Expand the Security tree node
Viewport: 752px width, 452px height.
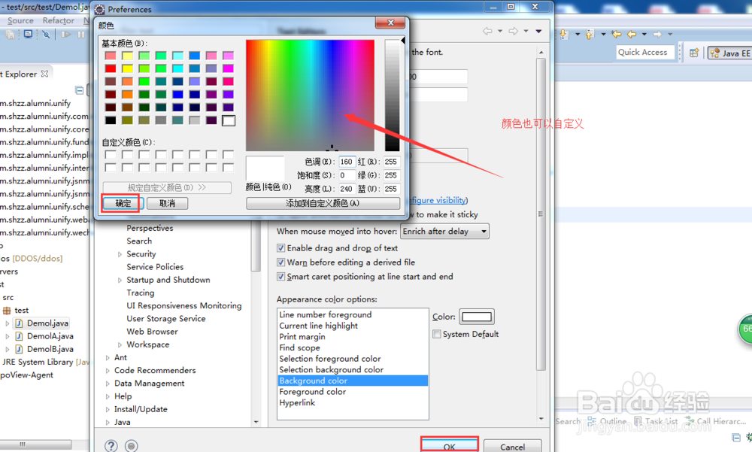click(120, 254)
